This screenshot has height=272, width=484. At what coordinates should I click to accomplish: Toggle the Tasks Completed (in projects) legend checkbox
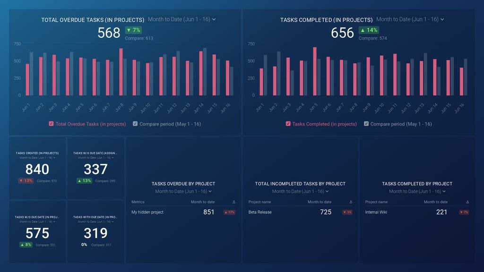288,124
